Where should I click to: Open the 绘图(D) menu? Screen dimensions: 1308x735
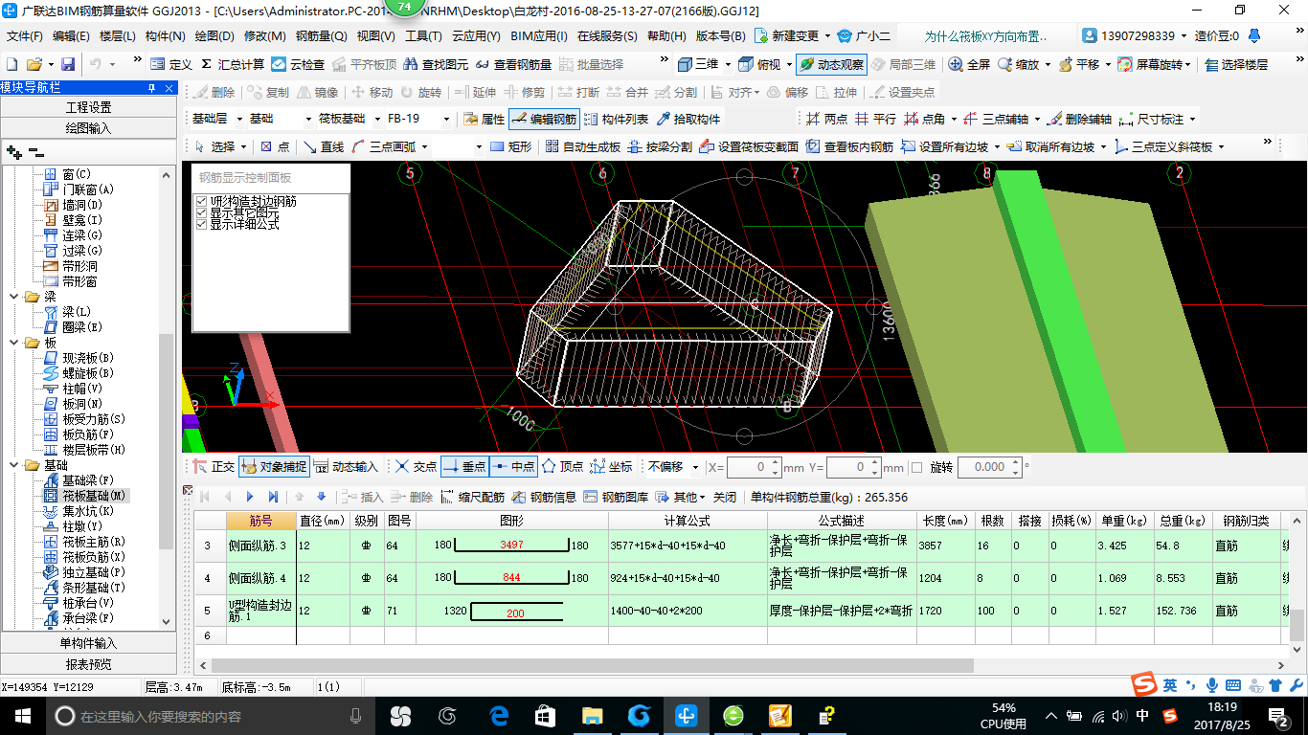tap(214, 36)
